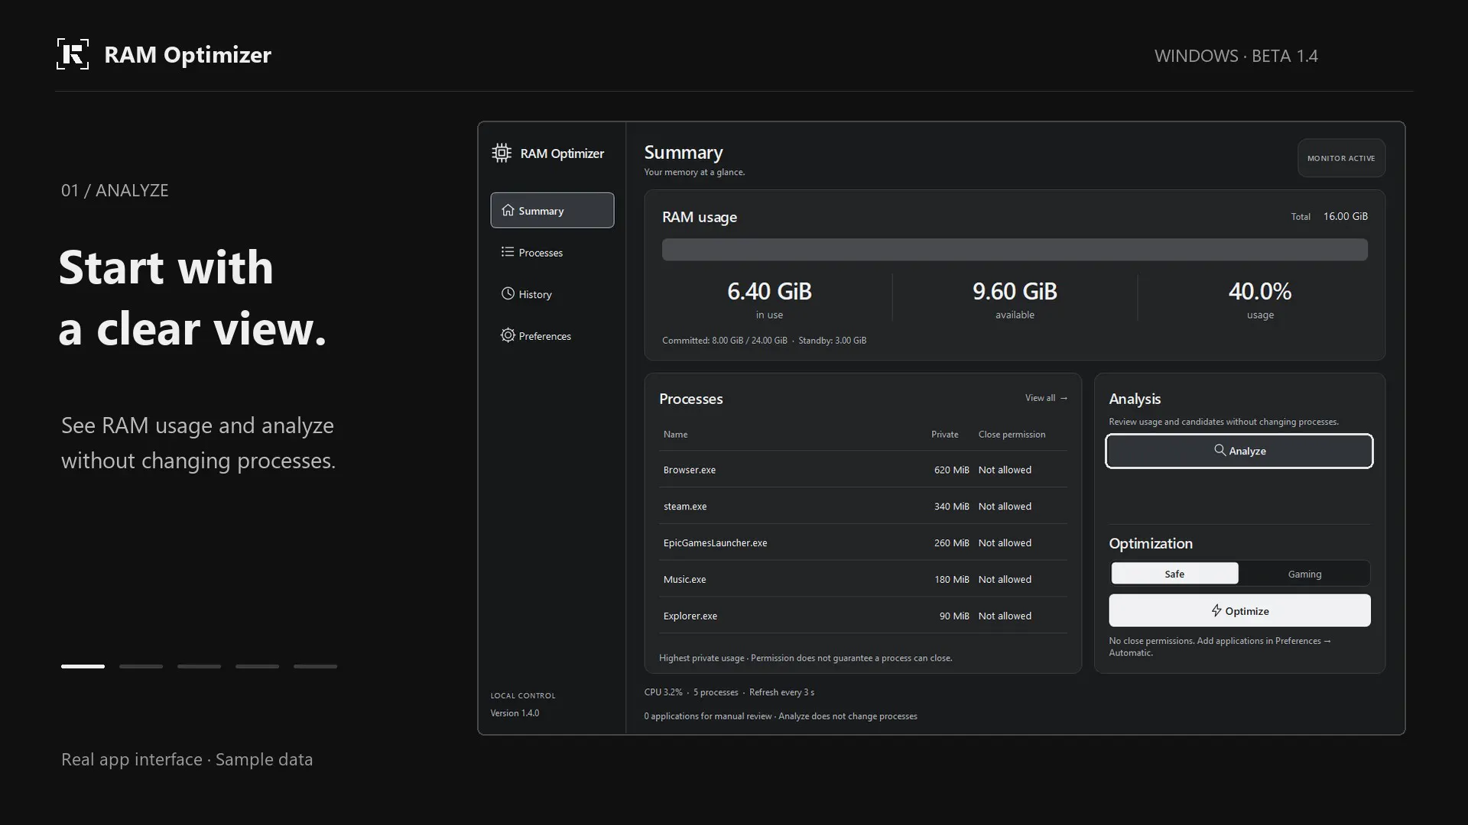Screen dimensions: 1468x825
Task: Click the chip icon beside RAM Optimizer
Action: 502,154
